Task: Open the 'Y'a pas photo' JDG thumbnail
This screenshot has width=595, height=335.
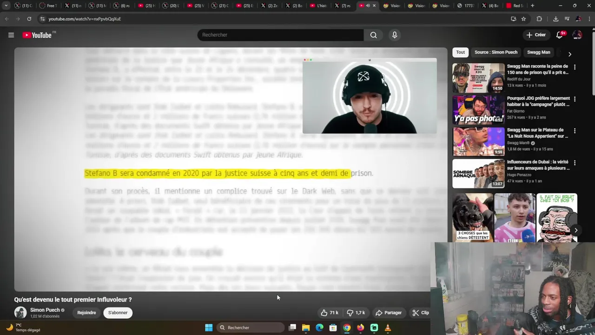Action: point(478,109)
